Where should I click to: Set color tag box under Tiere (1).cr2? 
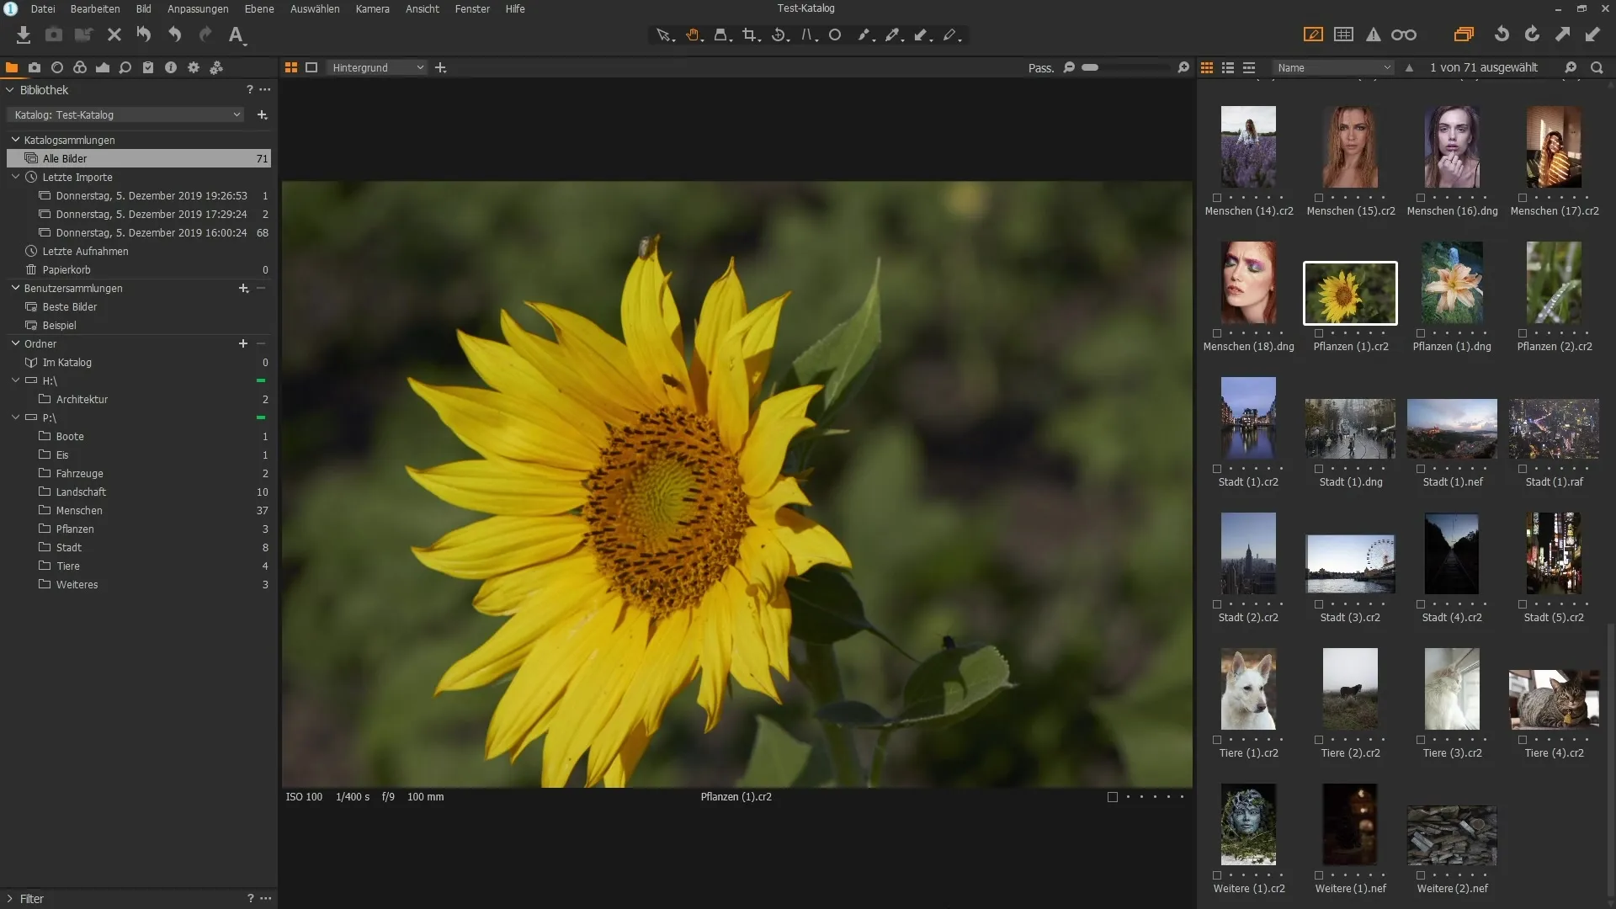coord(1217,740)
